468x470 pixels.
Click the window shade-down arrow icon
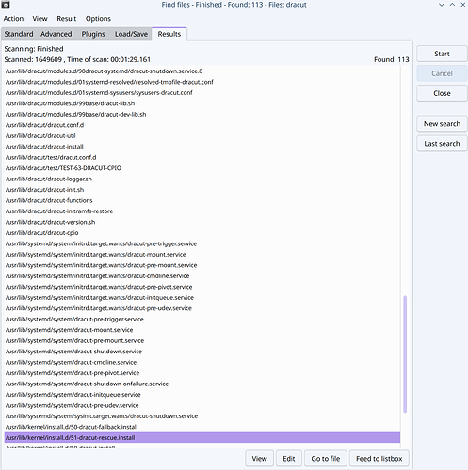(442, 5)
